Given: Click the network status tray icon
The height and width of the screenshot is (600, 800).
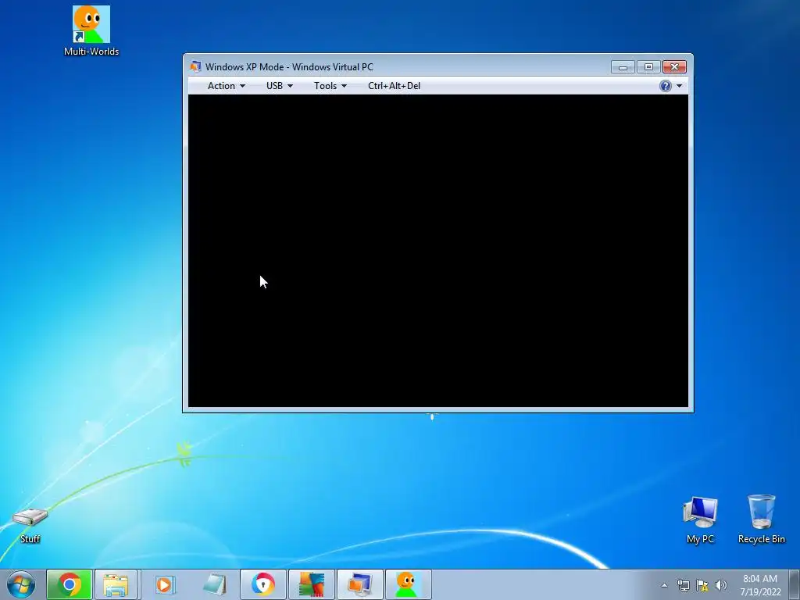Looking at the screenshot, I should (x=683, y=585).
